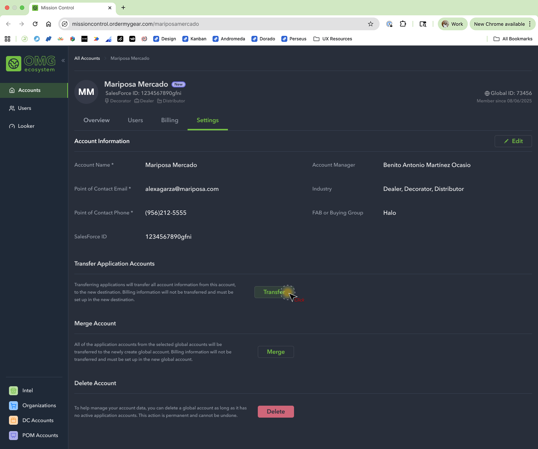Open the password manager extension icon

389,24
